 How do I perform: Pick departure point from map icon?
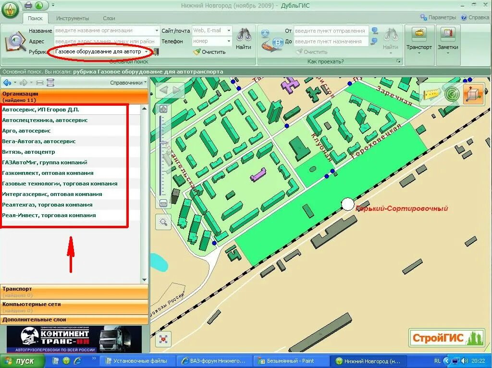tap(374, 31)
